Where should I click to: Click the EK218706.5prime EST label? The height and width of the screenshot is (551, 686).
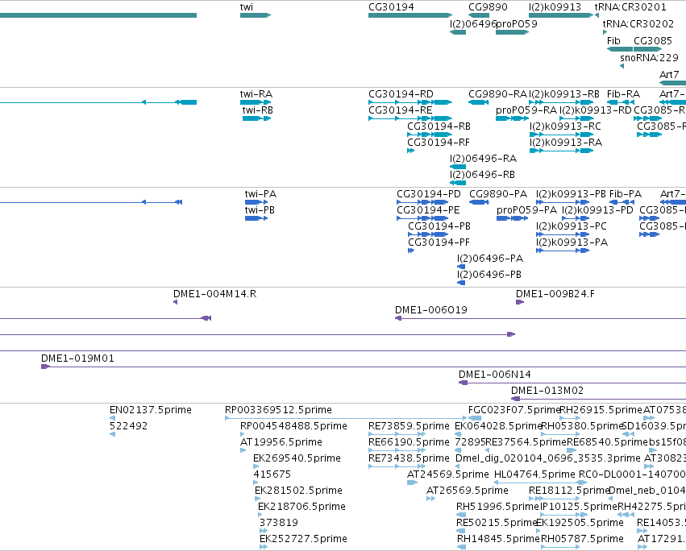point(301,507)
